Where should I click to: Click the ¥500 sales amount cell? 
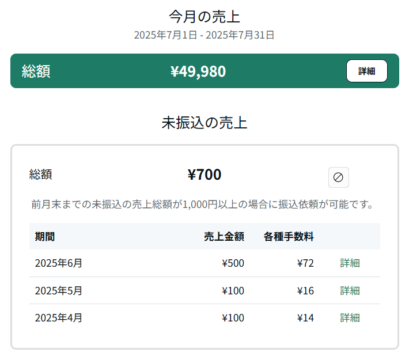coord(233,263)
